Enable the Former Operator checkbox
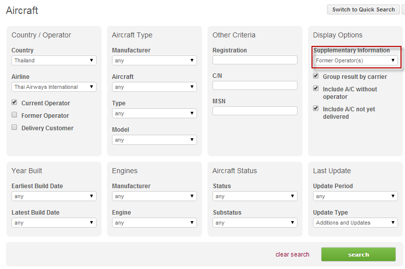This screenshot has width=405, height=269. [x=14, y=115]
